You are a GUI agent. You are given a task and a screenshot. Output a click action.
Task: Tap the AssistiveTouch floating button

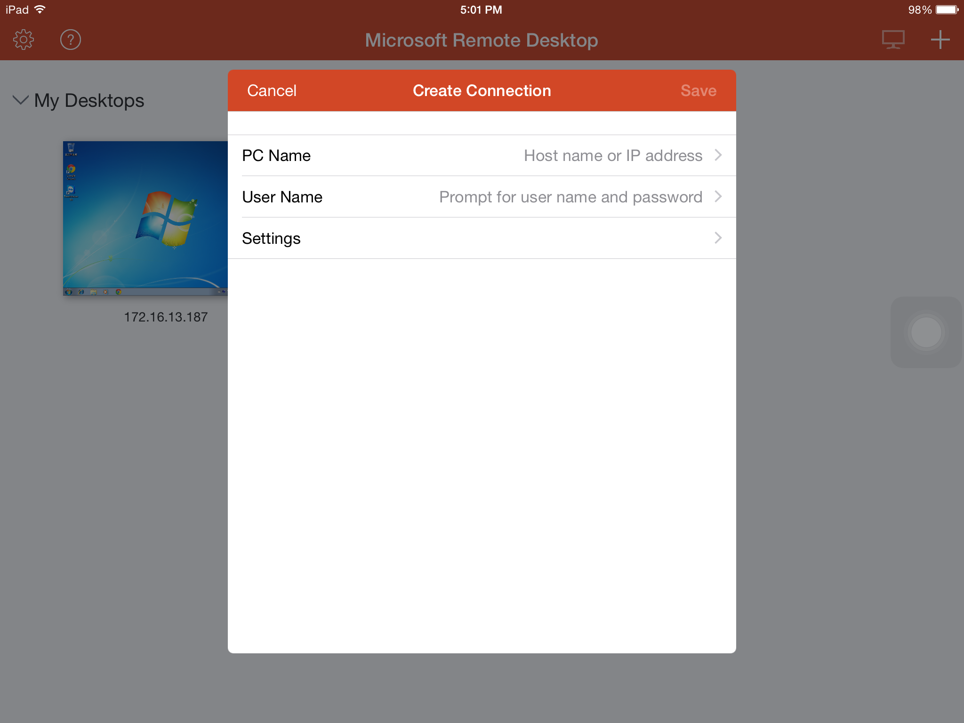pyautogui.click(x=926, y=332)
